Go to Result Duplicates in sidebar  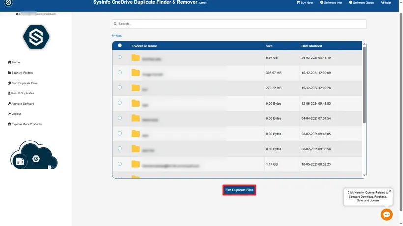21,93
